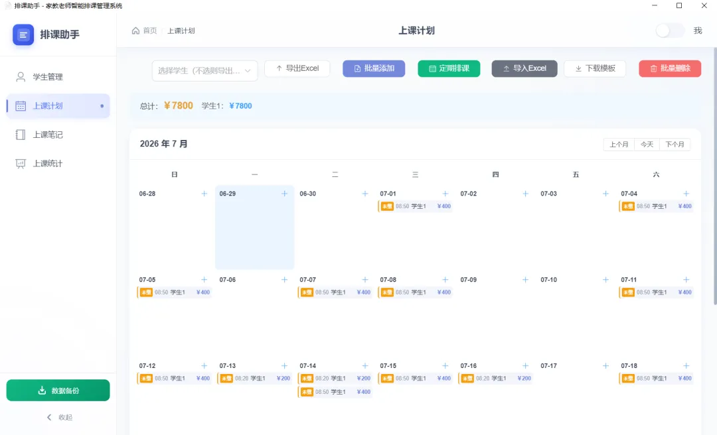
Task: Add lesson on 07-10 with plus icon
Action: (605, 280)
